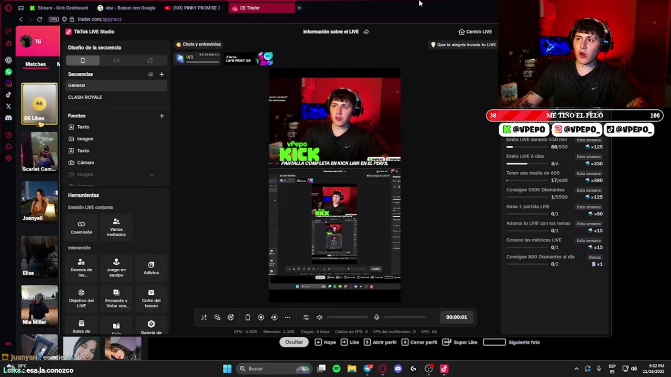Image resolution: width=671 pixels, height=377 pixels.
Task: Open the Matches tab in Tinder
Action: (x=36, y=64)
